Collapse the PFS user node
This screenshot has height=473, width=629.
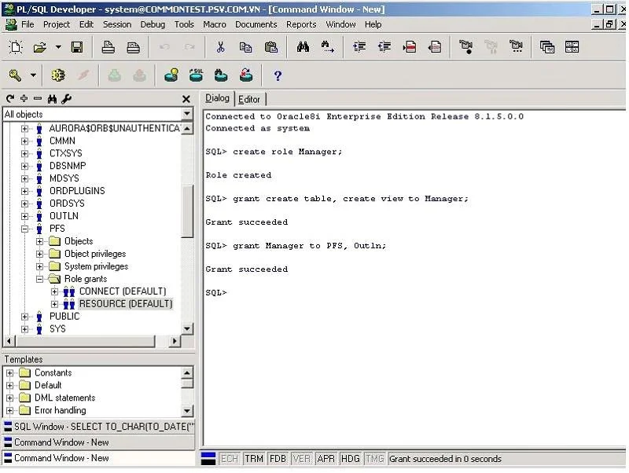coord(25,229)
